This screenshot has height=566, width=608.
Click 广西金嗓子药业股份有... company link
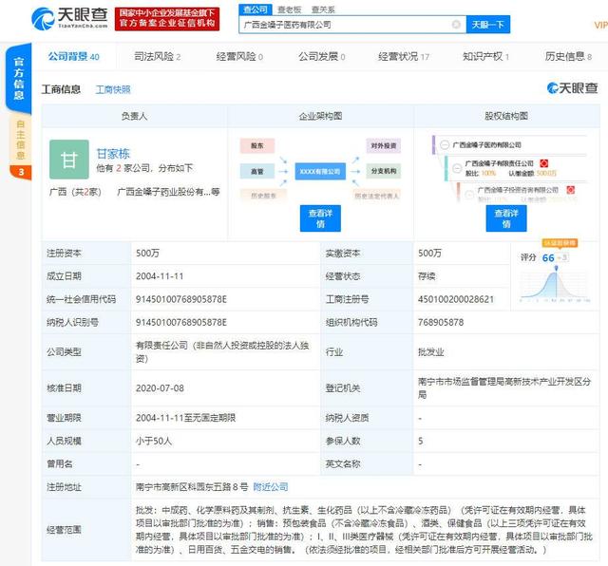pyautogui.click(x=168, y=192)
